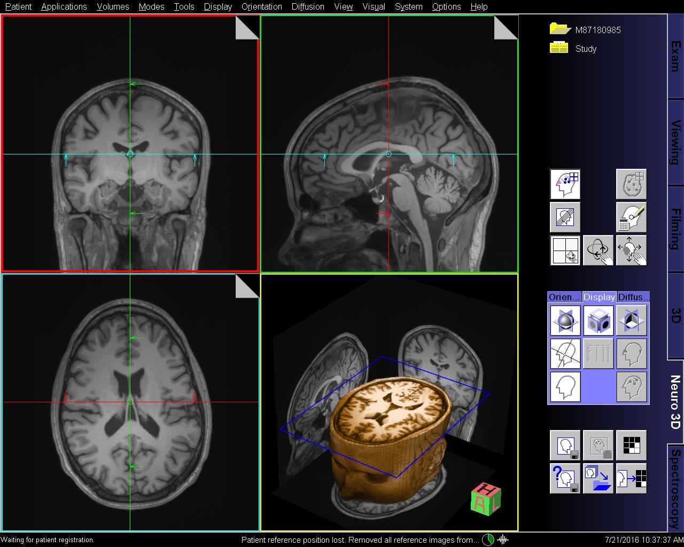Open the Spectroscopy side tab

(x=675, y=487)
